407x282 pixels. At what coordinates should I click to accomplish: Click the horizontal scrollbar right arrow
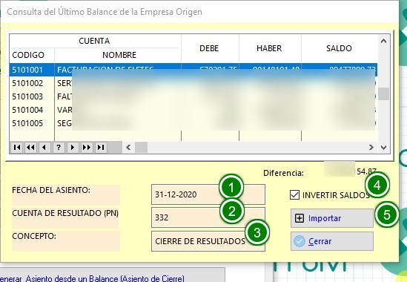point(371,148)
